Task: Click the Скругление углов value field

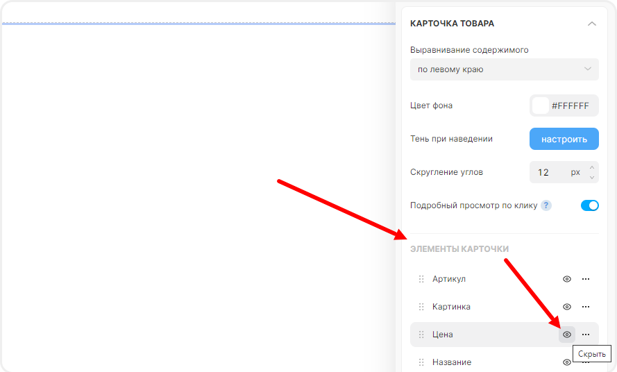Action: pyautogui.click(x=548, y=172)
